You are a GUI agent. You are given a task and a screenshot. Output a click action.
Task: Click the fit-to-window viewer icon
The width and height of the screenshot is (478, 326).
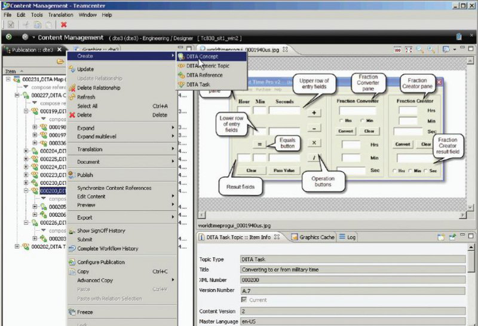[409, 50]
